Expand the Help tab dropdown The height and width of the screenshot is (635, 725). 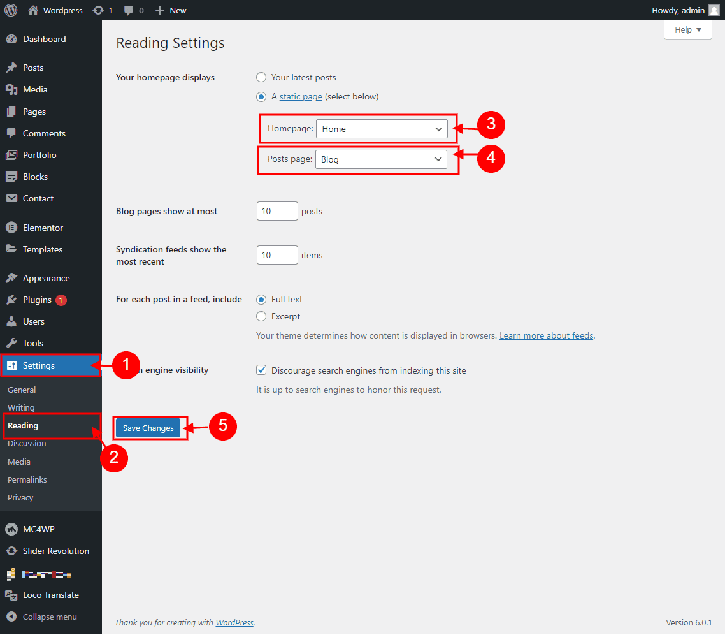pyautogui.click(x=687, y=30)
